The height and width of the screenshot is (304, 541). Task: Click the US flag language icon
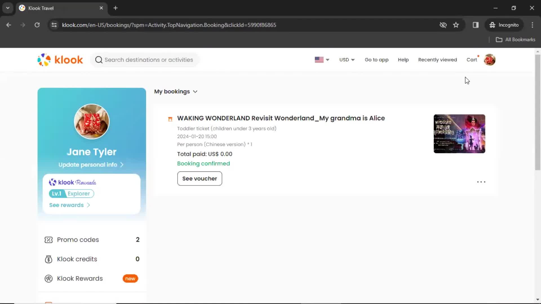click(319, 59)
